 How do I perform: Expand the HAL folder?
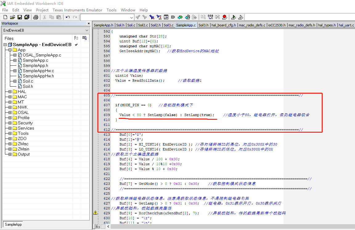pos(10,92)
